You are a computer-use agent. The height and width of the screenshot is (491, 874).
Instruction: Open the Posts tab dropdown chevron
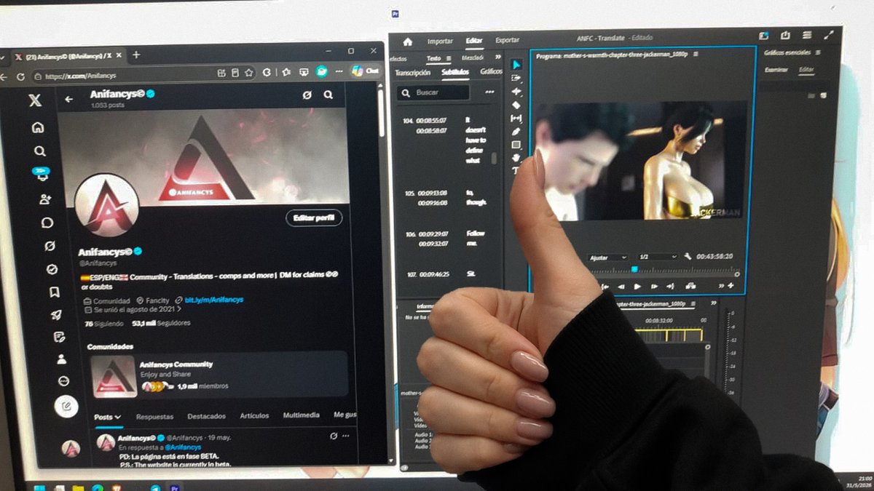click(x=118, y=417)
